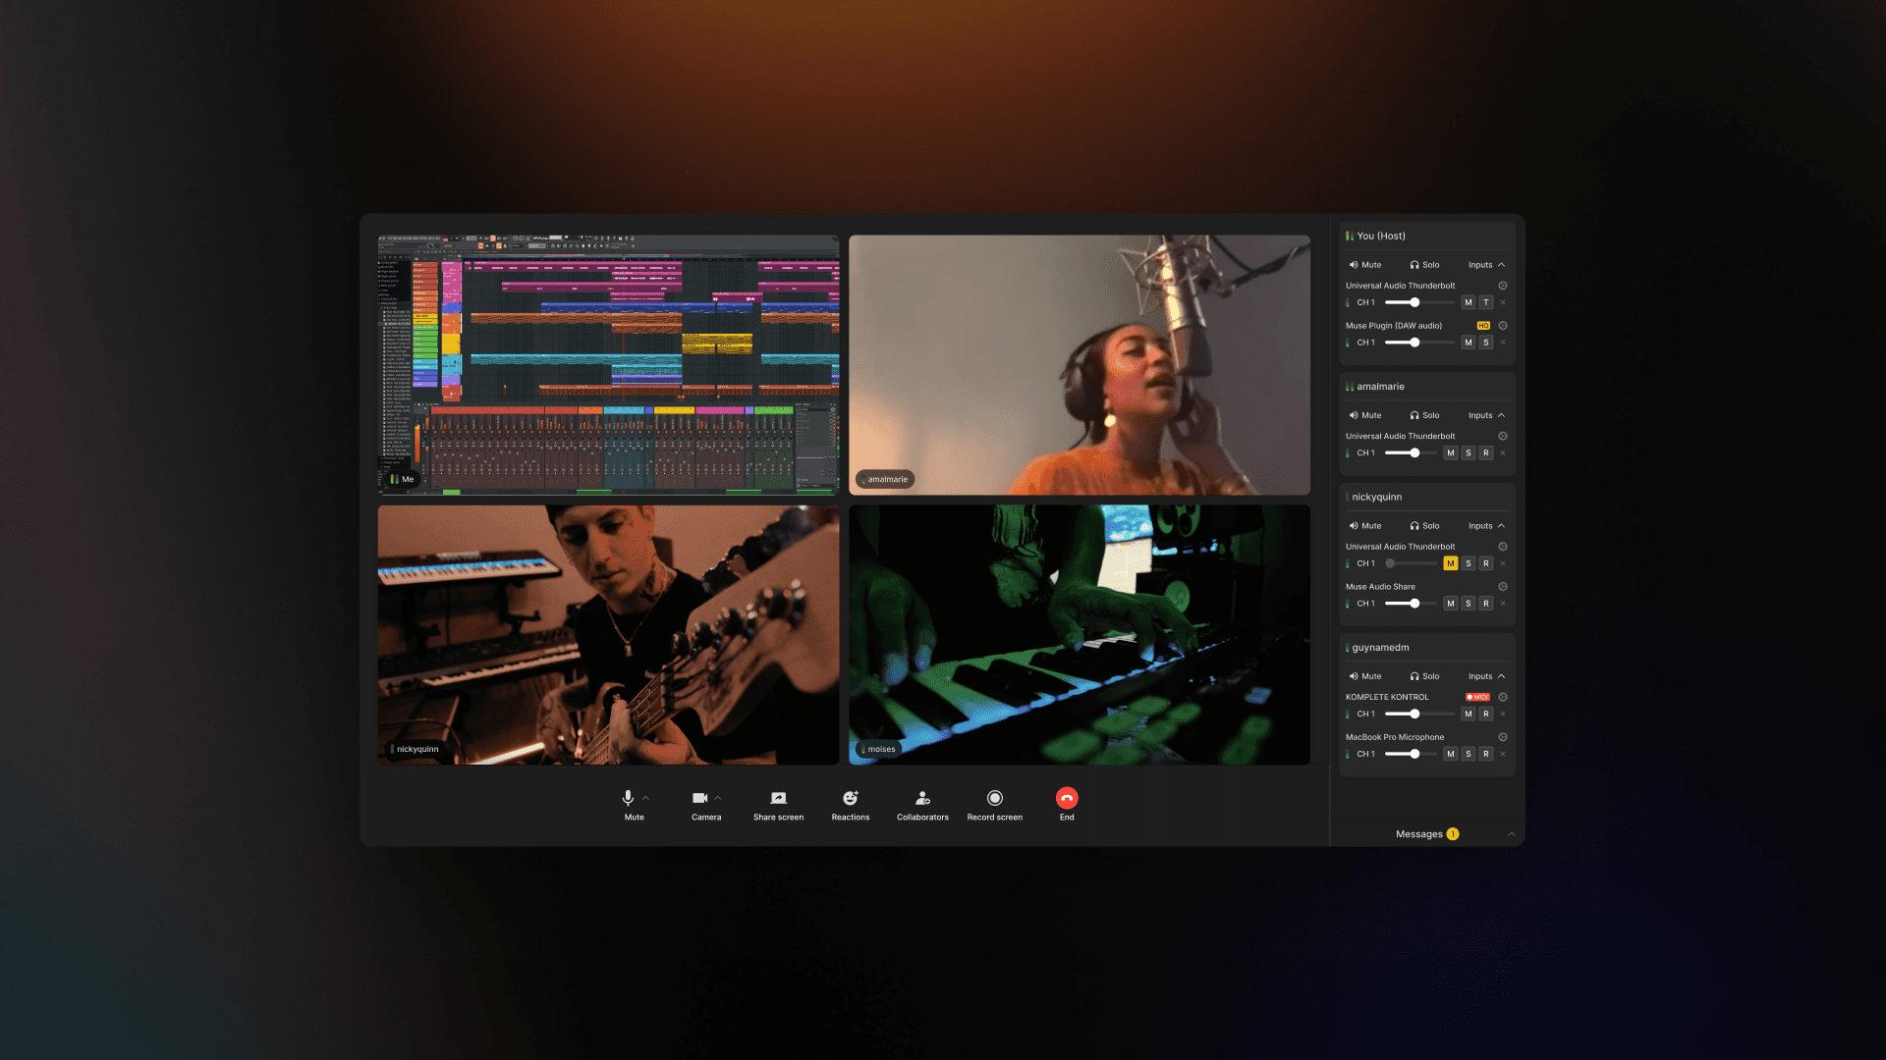
Task: Click the Camera icon in bottom toolbar
Action: (x=699, y=798)
